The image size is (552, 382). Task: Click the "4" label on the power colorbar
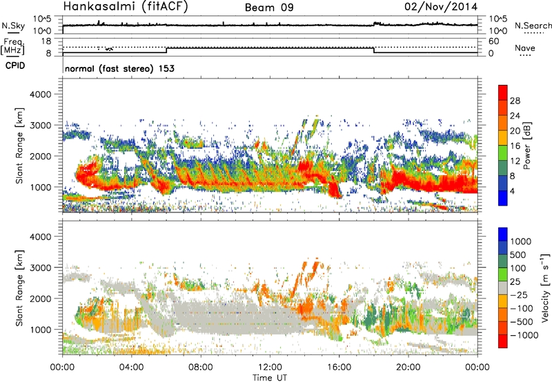coord(512,191)
